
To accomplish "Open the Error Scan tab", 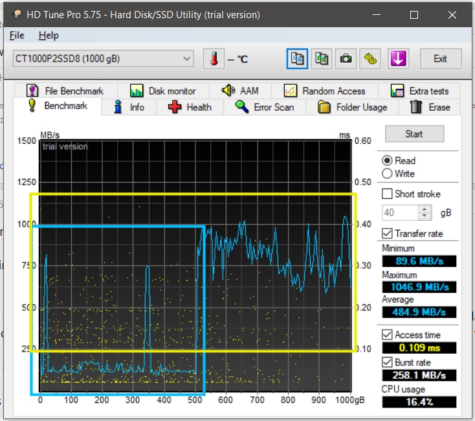I will (x=265, y=108).
